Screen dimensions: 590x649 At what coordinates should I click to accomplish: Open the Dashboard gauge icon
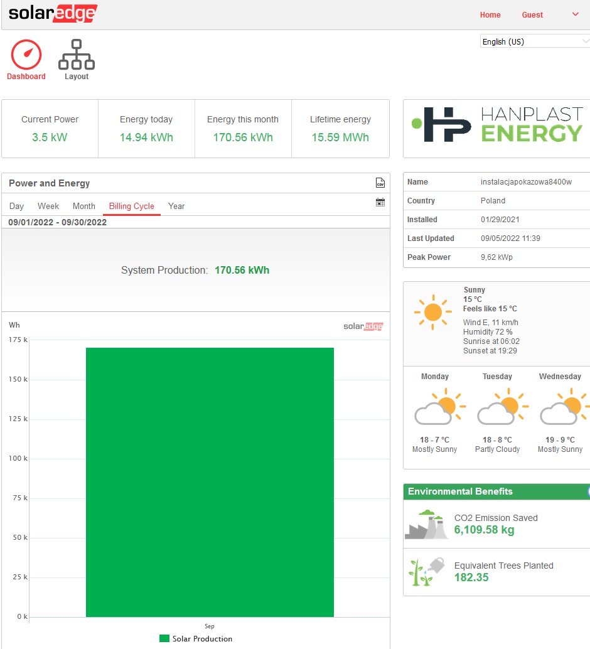[26, 55]
